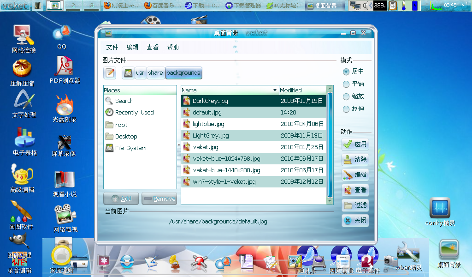Select the 居中 centered mode
This screenshot has height=277, width=472.
pos(354,72)
